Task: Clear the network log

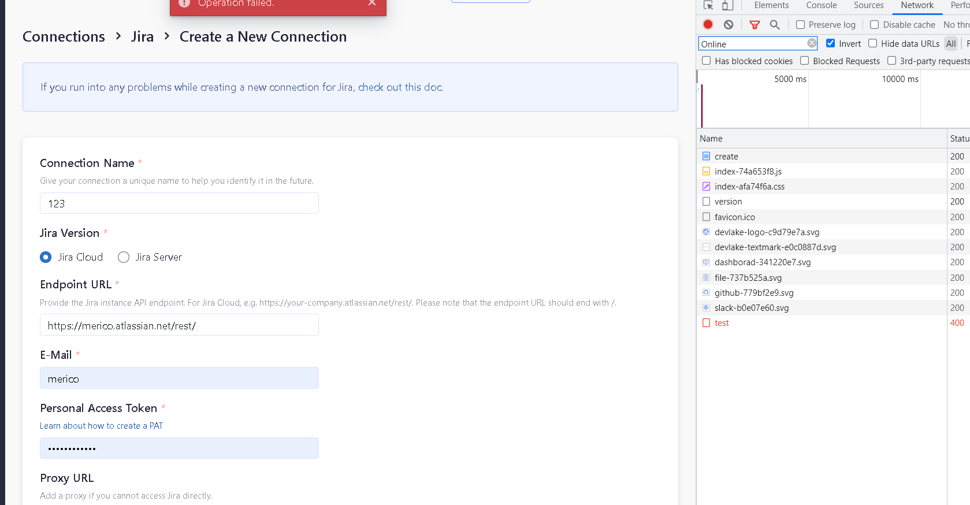Action: pos(729,24)
